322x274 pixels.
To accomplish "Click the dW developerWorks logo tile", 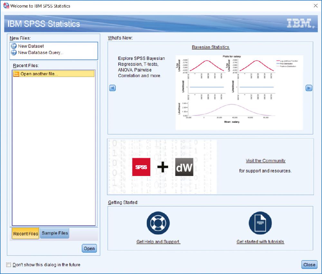I will coord(184,167).
